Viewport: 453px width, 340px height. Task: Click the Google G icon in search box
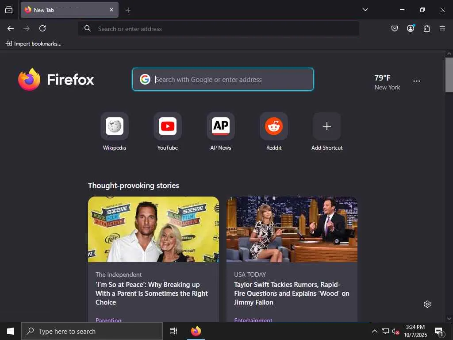pos(145,79)
